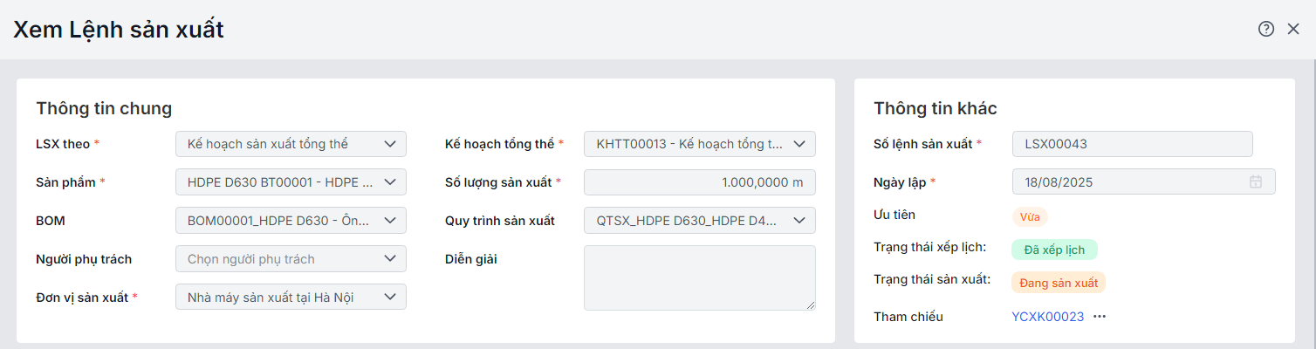Click the Vừa priority badge
The height and width of the screenshot is (349, 1316).
click(x=1030, y=216)
